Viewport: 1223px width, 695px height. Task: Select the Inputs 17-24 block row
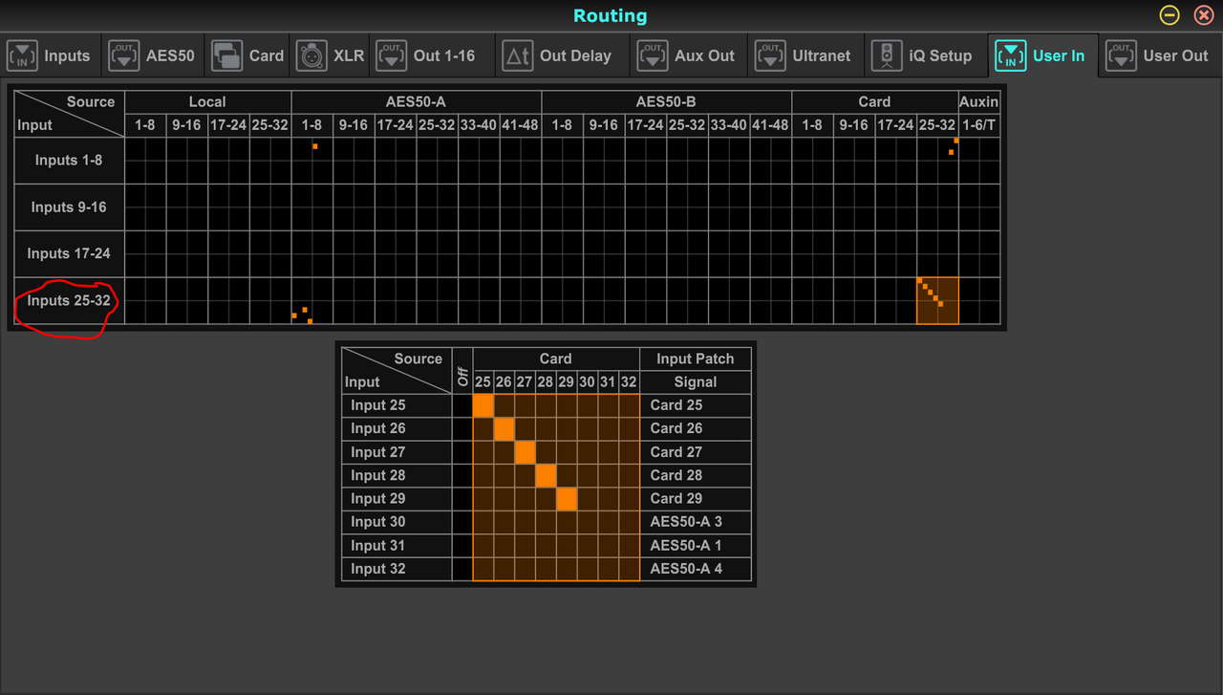point(69,253)
